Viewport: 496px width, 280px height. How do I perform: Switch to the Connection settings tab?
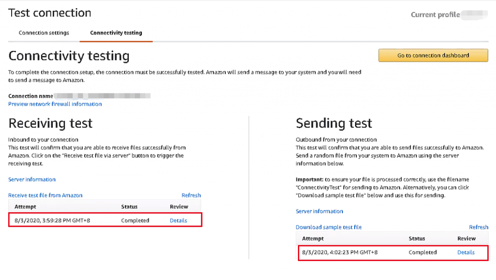(x=44, y=33)
